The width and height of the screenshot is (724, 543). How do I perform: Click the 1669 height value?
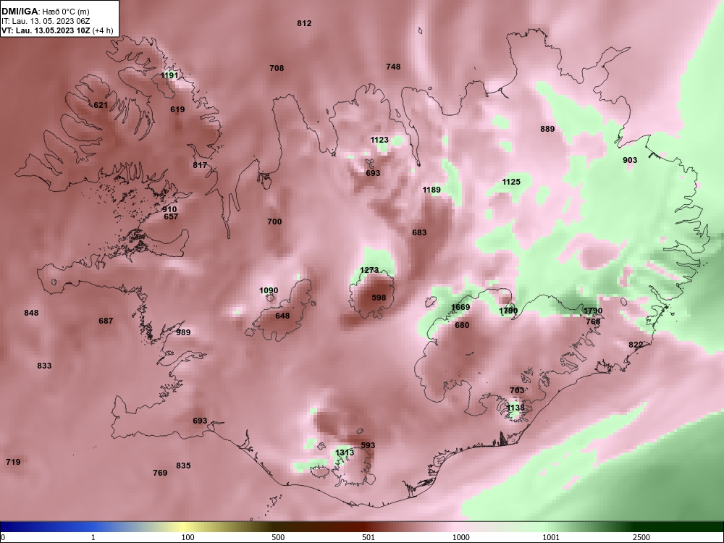(x=460, y=307)
